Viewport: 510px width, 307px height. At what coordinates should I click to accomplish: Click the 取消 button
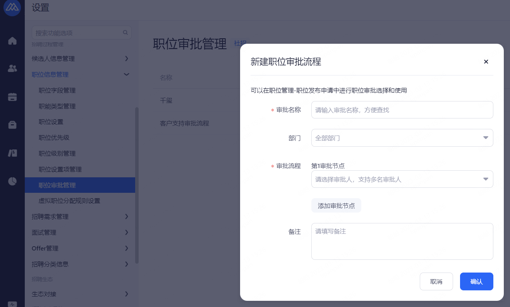click(436, 281)
